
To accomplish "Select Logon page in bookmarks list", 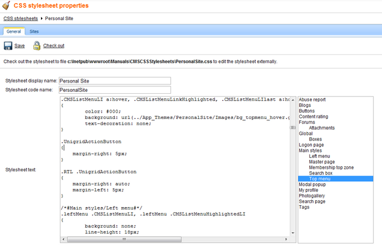I will point(311,145).
